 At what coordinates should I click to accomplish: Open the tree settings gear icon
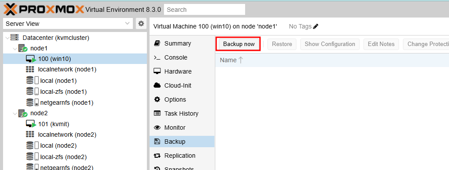[141, 24]
